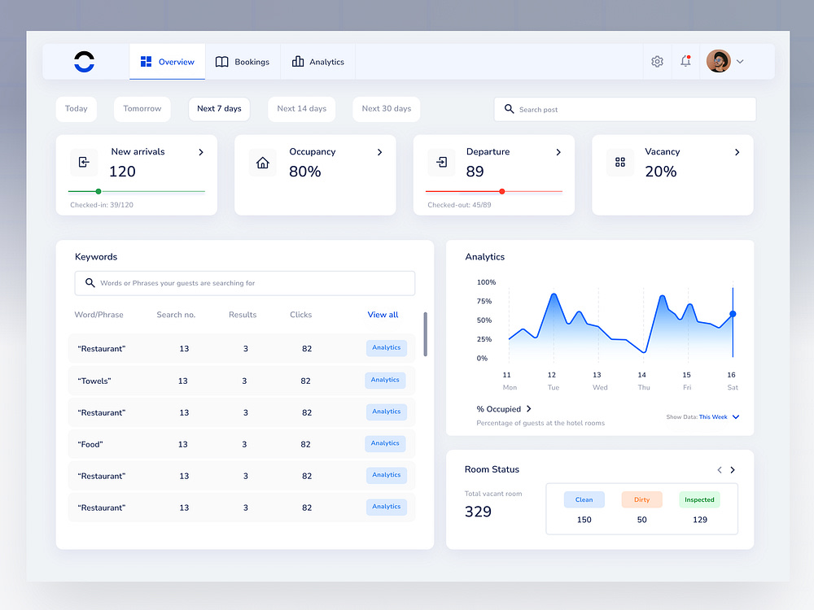This screenshot has height=610, width=814.
Task: Click the Dirty room status badge
Action: (x=641, y=499)
